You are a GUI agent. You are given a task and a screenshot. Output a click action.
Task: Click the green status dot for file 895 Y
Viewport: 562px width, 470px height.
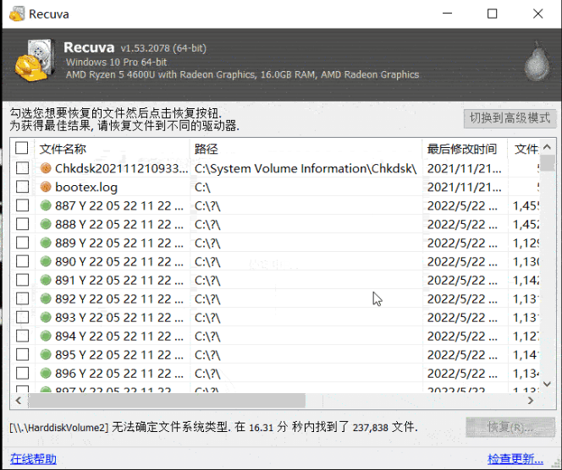click(x=46, y=354)
